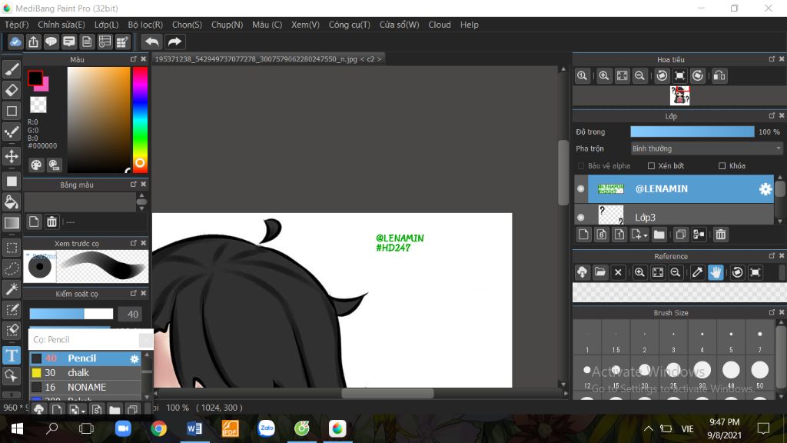Open the Chỉnh sửa(E) menu
The width and height of the screenshot is (787, 443).
pyautogui.click(x=61, y=25)
